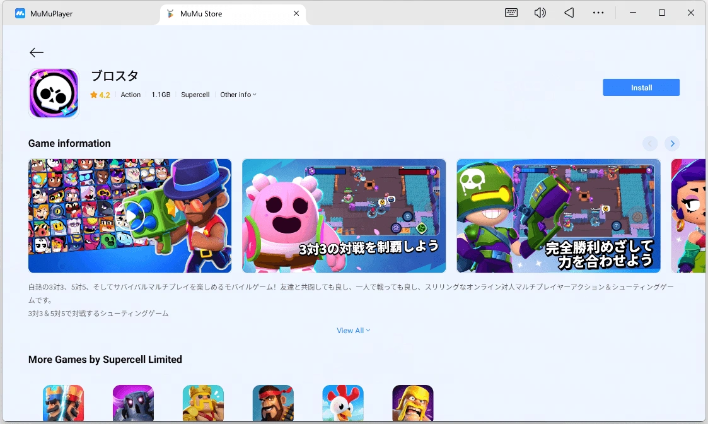Show next screenshots with right arrow
Image resolution: width=708 pixels, height=424 pixels.
pyautogui.click(x=672, y=144)
